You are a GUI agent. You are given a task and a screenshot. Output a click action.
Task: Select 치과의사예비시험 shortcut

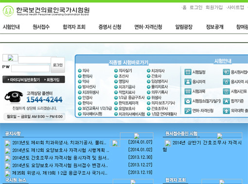[132, 114]
